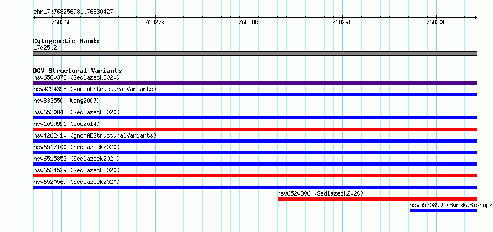This screenshot has width=493, height=232.
Task: Select the nsv6520569 blue variant bar
Action: click(x=255, y=187)
